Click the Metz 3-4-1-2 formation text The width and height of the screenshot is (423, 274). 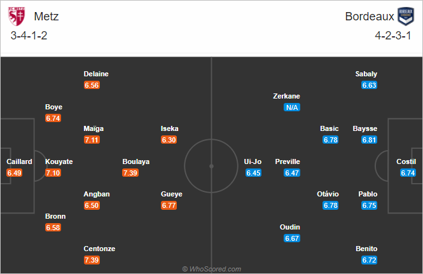click(29, 36)
